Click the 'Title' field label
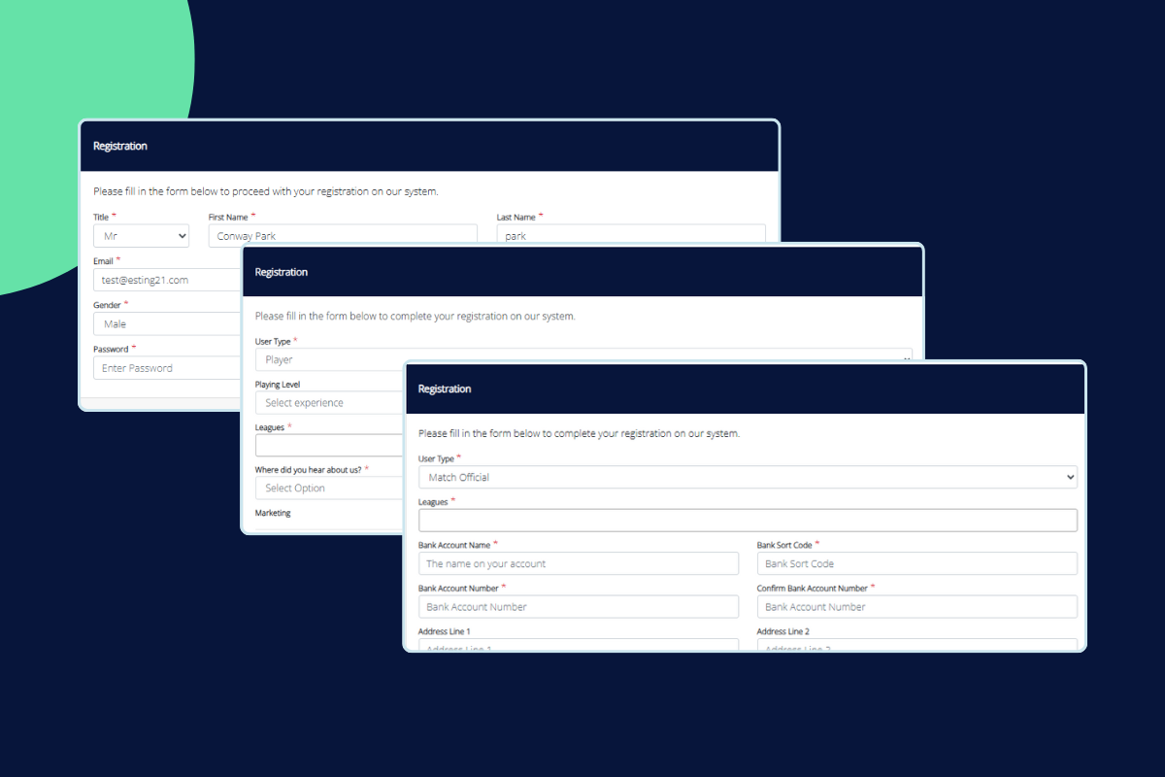This screenshot has height=777, width=1165. (101, 217)
